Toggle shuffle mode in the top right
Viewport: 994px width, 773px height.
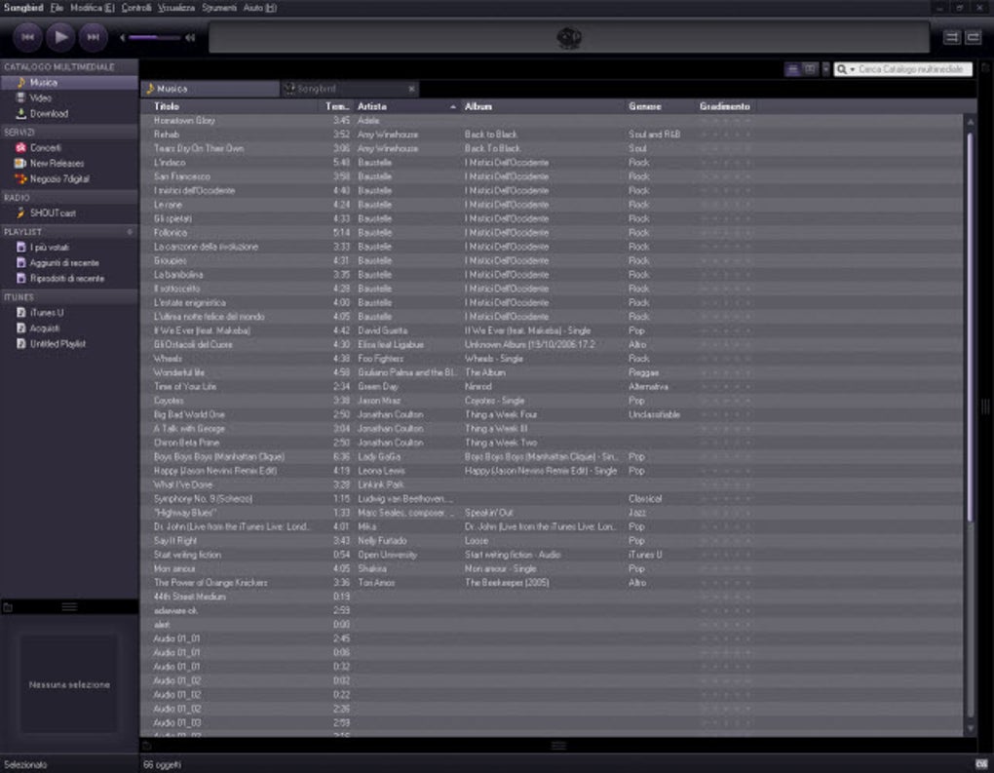click(x=951, y=37)
